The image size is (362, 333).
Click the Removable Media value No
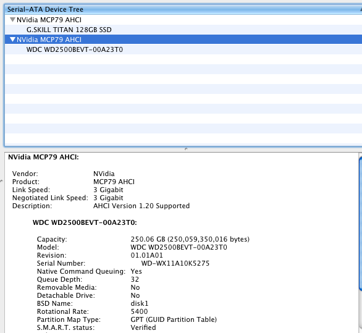click(x=135, y=287)
